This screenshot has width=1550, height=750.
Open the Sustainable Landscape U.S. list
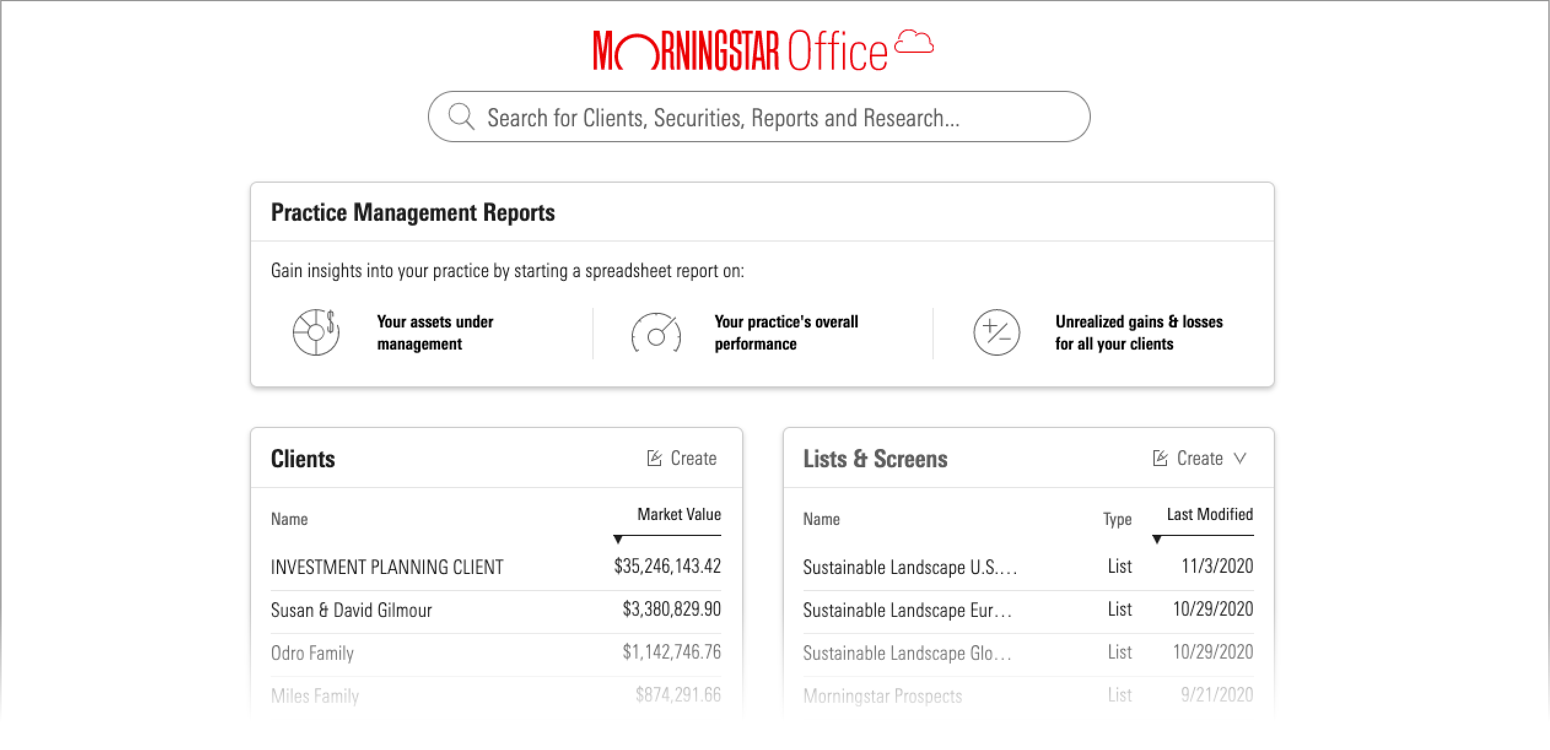(x=909, y=567)
